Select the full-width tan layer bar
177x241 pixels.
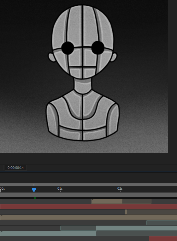[89, 217]
